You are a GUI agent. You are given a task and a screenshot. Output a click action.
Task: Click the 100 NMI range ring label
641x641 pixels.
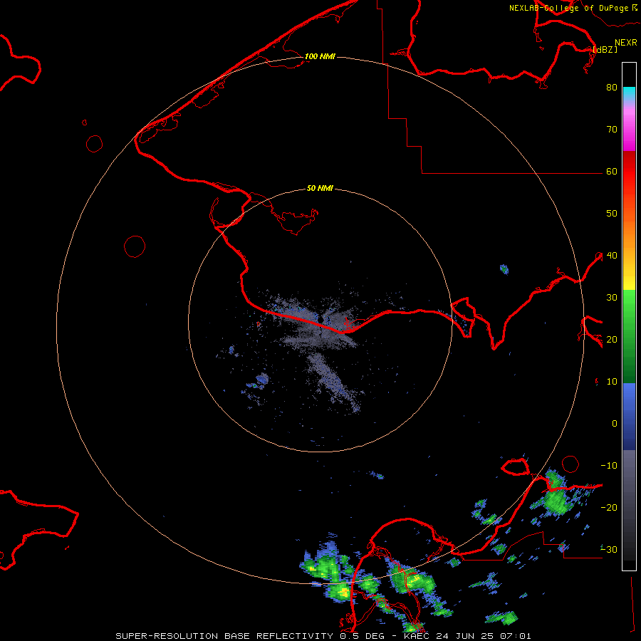pos(320,56)
